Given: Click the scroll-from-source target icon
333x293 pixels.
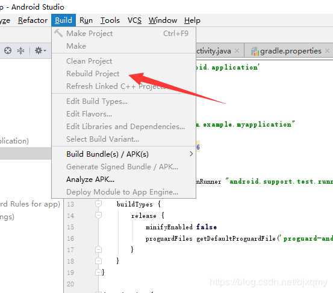Looking at the screenshot, I should click(x=8, y=50).
